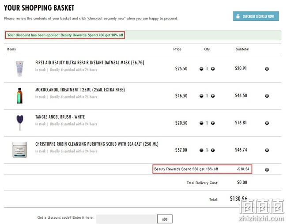Click the lock icon on the checkout button
287x224 pixels.
click(238, 16)
